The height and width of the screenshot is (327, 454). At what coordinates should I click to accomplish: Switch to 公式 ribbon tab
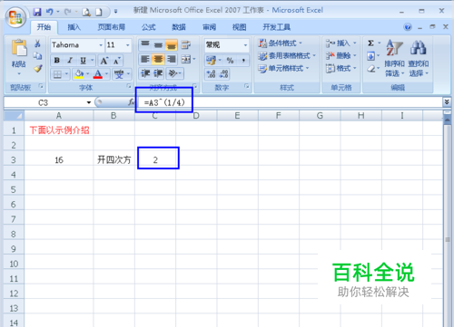[148, 27]
